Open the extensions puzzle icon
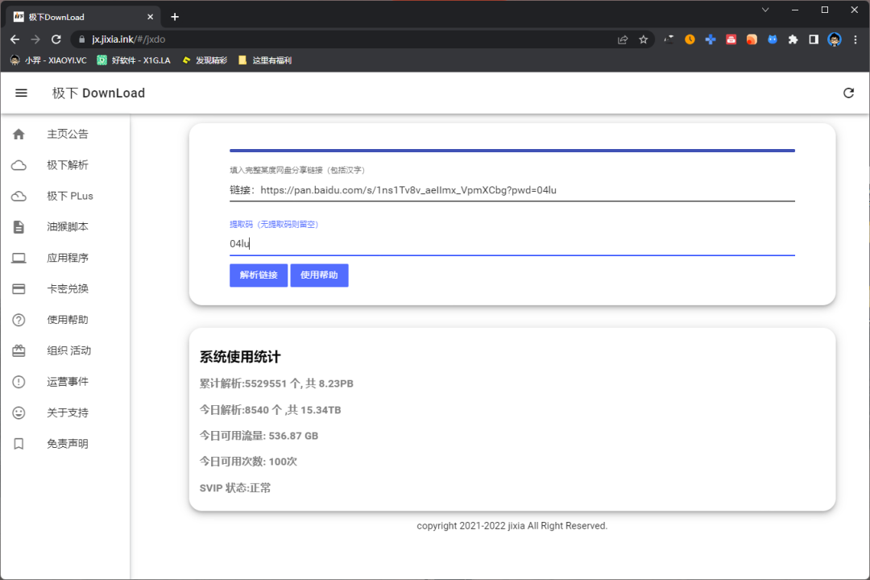This screenshot has height=580, width=870. tap(793, 39)
